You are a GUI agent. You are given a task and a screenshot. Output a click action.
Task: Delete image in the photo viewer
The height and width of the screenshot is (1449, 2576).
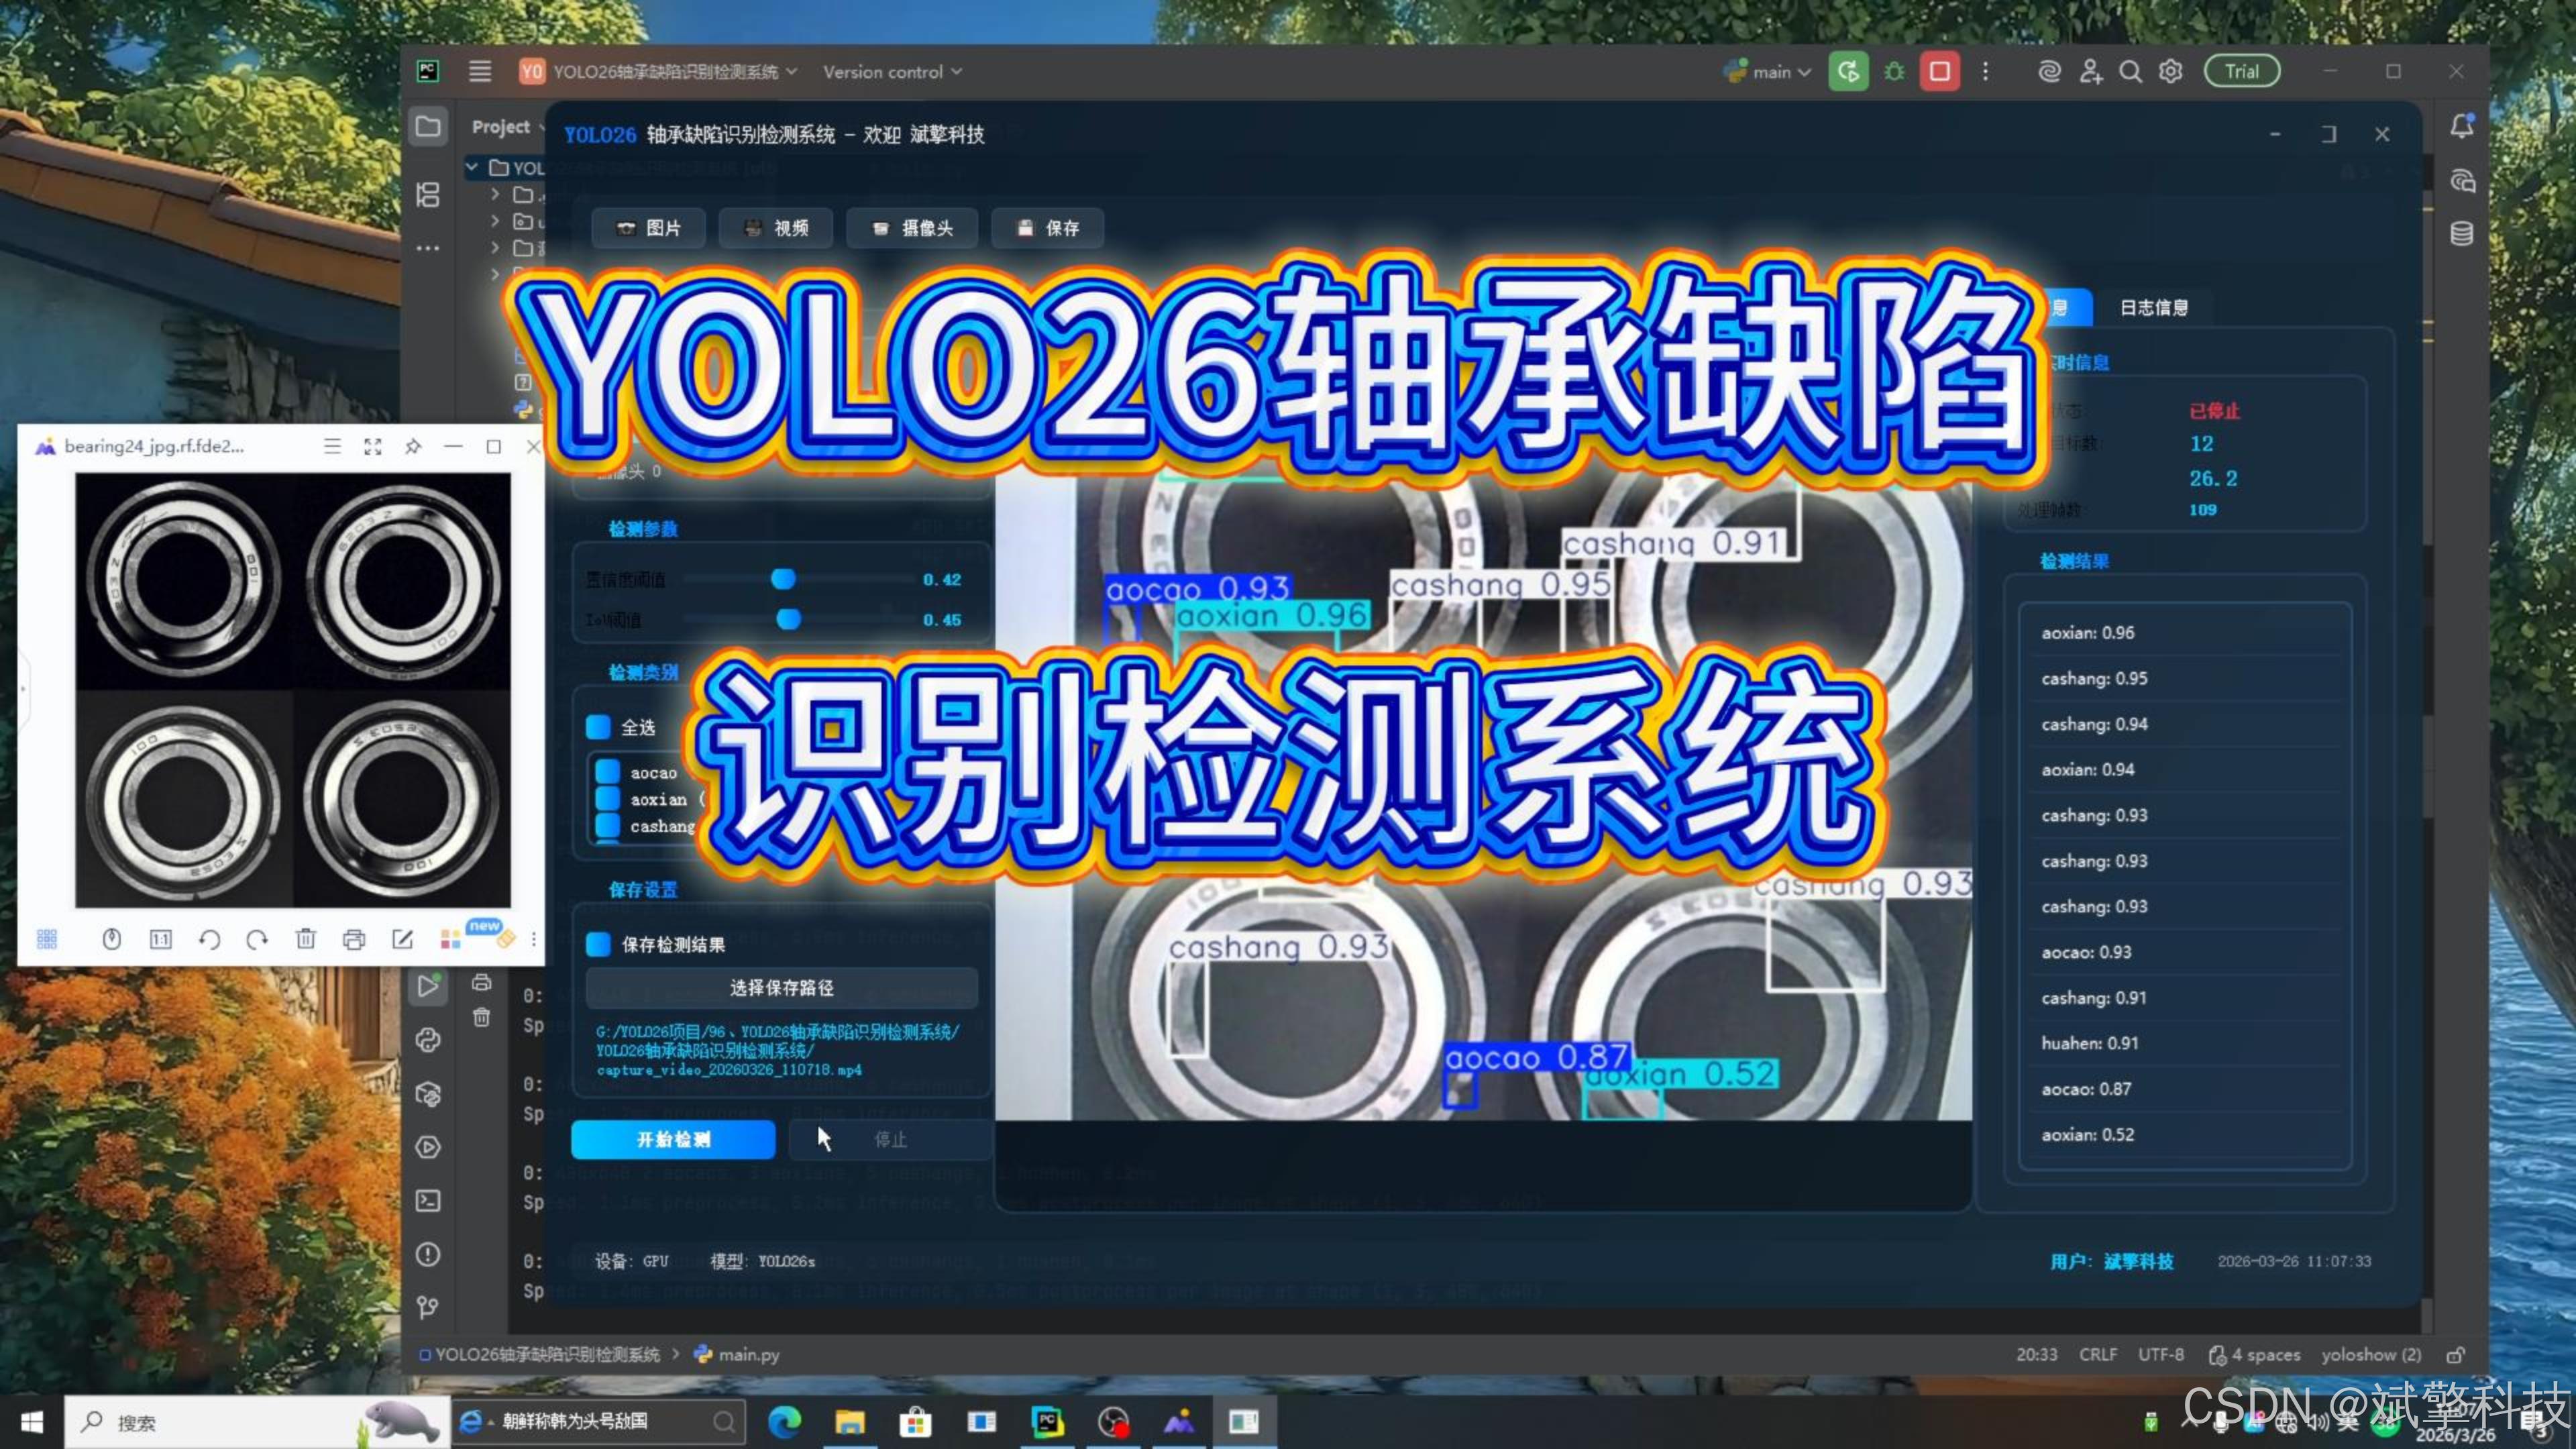(306, 939)
